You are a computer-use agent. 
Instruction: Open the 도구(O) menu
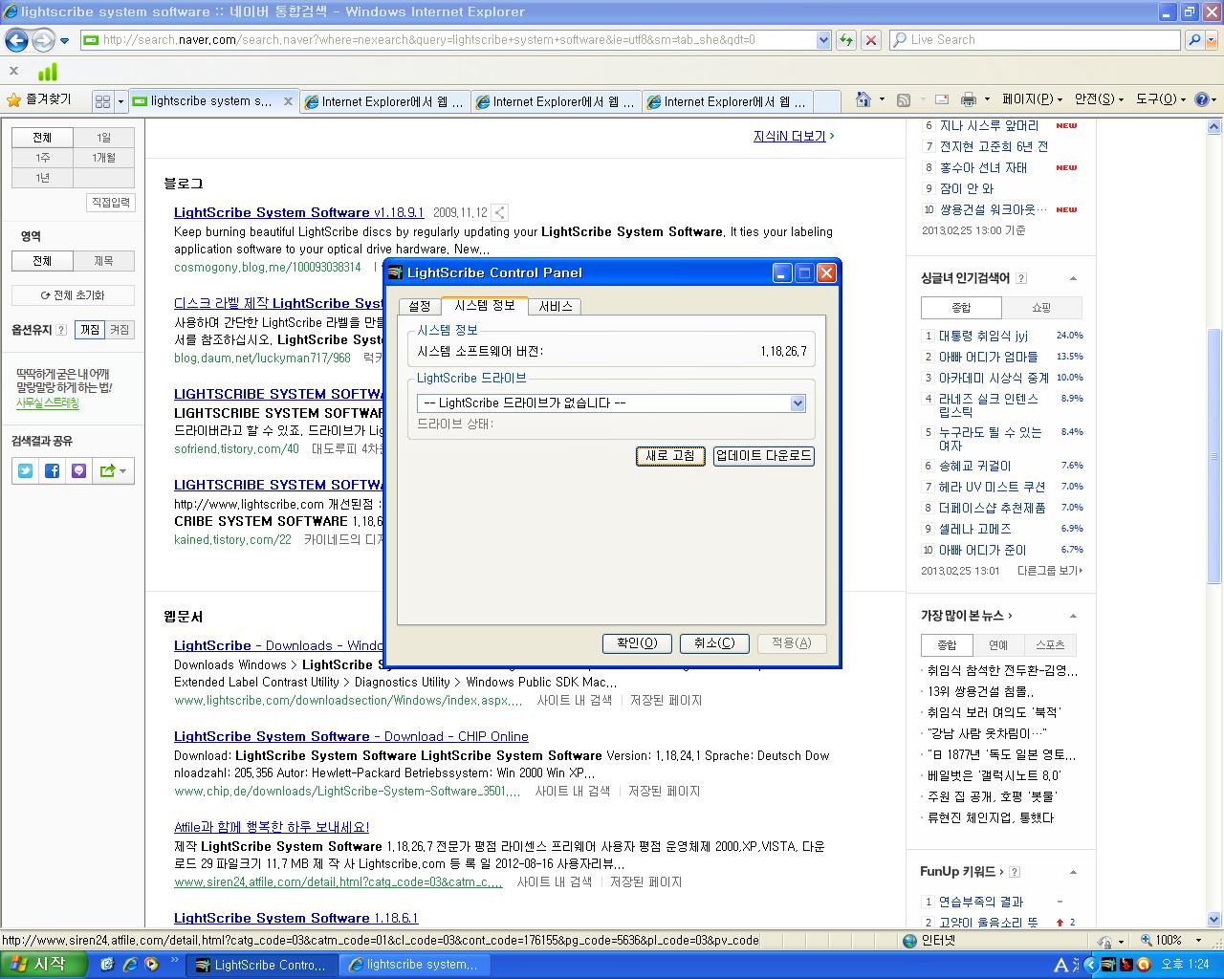[x=1161, y=99]
